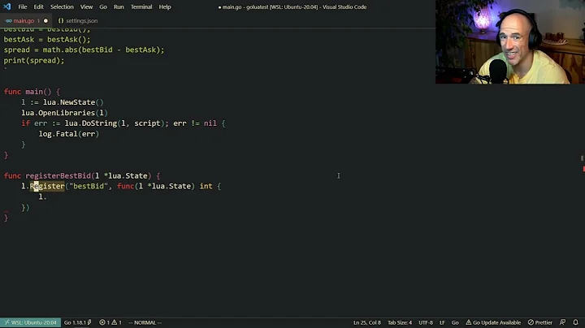Click the registerBestBid function name
Viewport: 585px width, 328px height.
pos(58,175)
